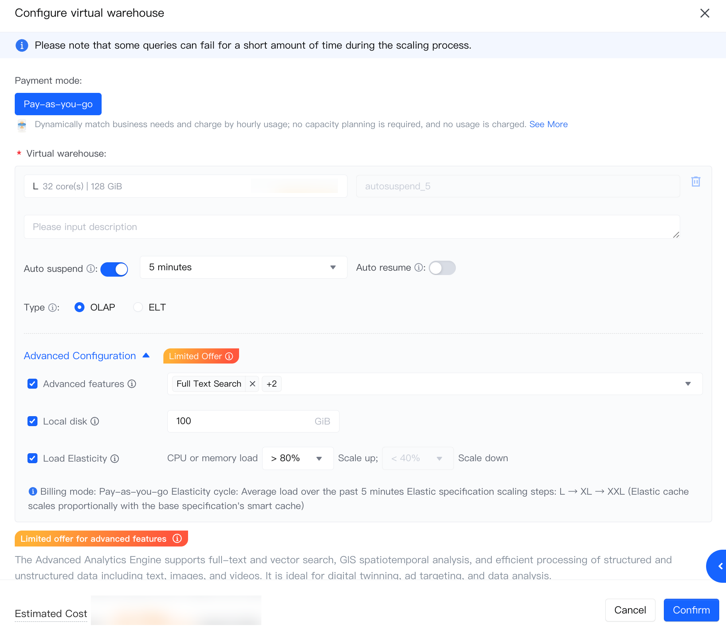Screen dimensions: 726x633
Task: Click the Confirm button
Action: pyautogui.click(x=691, y=610)
